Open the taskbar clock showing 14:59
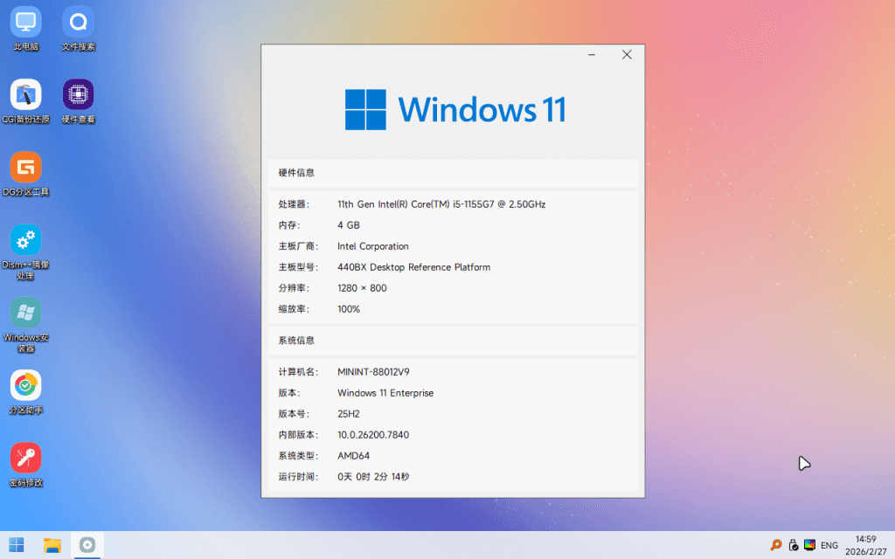 [x=866, y=545]
